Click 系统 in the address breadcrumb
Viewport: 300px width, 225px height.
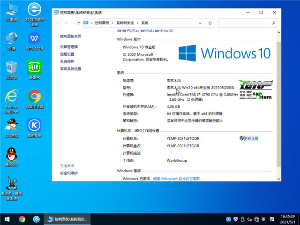(145, 23)
